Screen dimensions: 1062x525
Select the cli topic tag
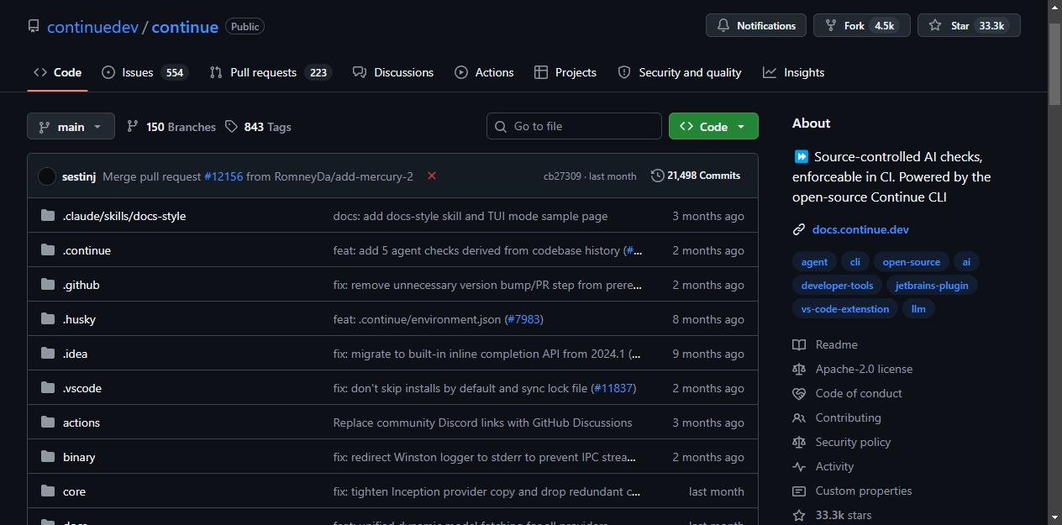855,262
